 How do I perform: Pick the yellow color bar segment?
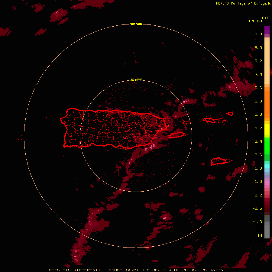[267, 129]
